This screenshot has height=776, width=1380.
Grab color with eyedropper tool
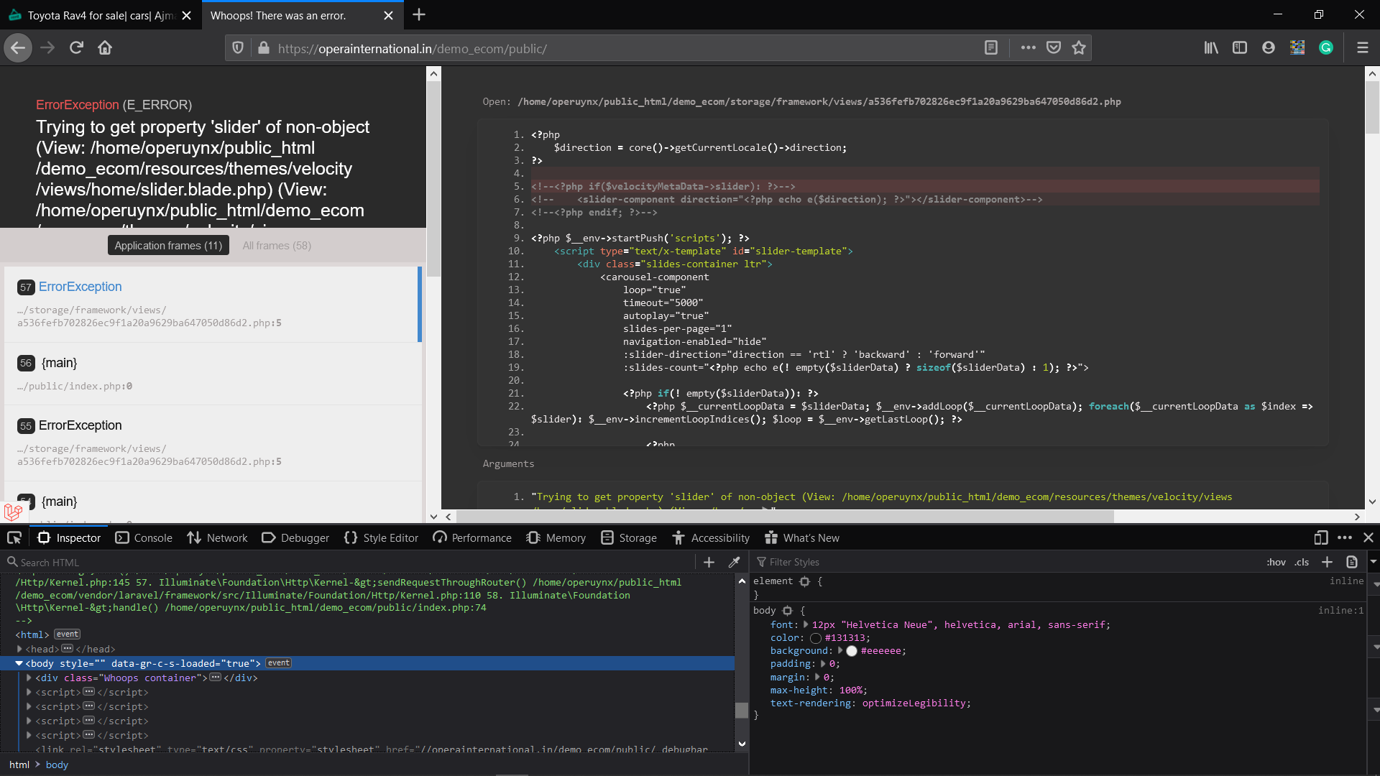(734, 563)
